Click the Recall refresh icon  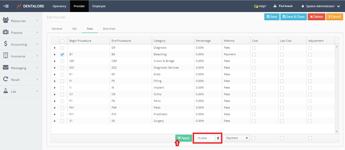tap(6, 79)
